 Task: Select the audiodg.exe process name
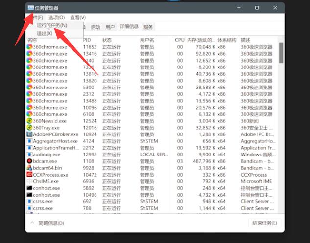[x=47, y=155]
